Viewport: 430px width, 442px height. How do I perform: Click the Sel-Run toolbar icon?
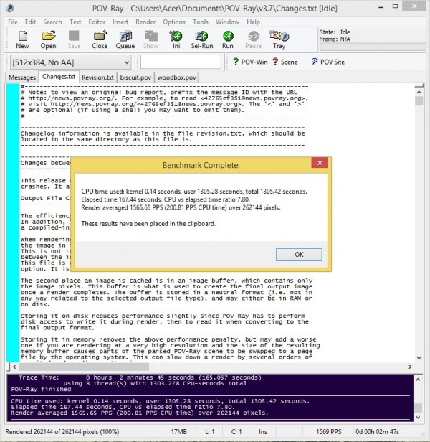(x=202, y=39)
